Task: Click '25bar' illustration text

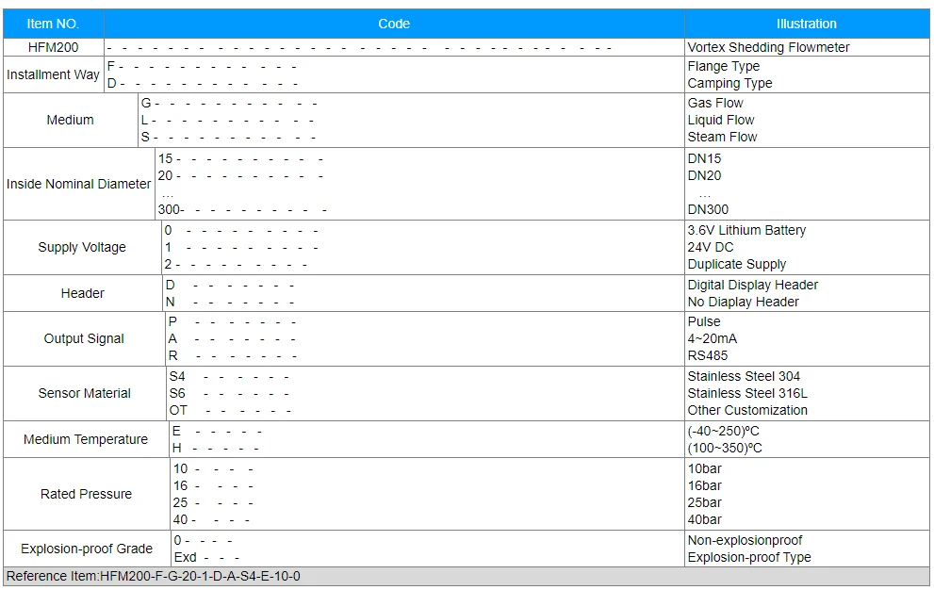Action: pos(704,502)
